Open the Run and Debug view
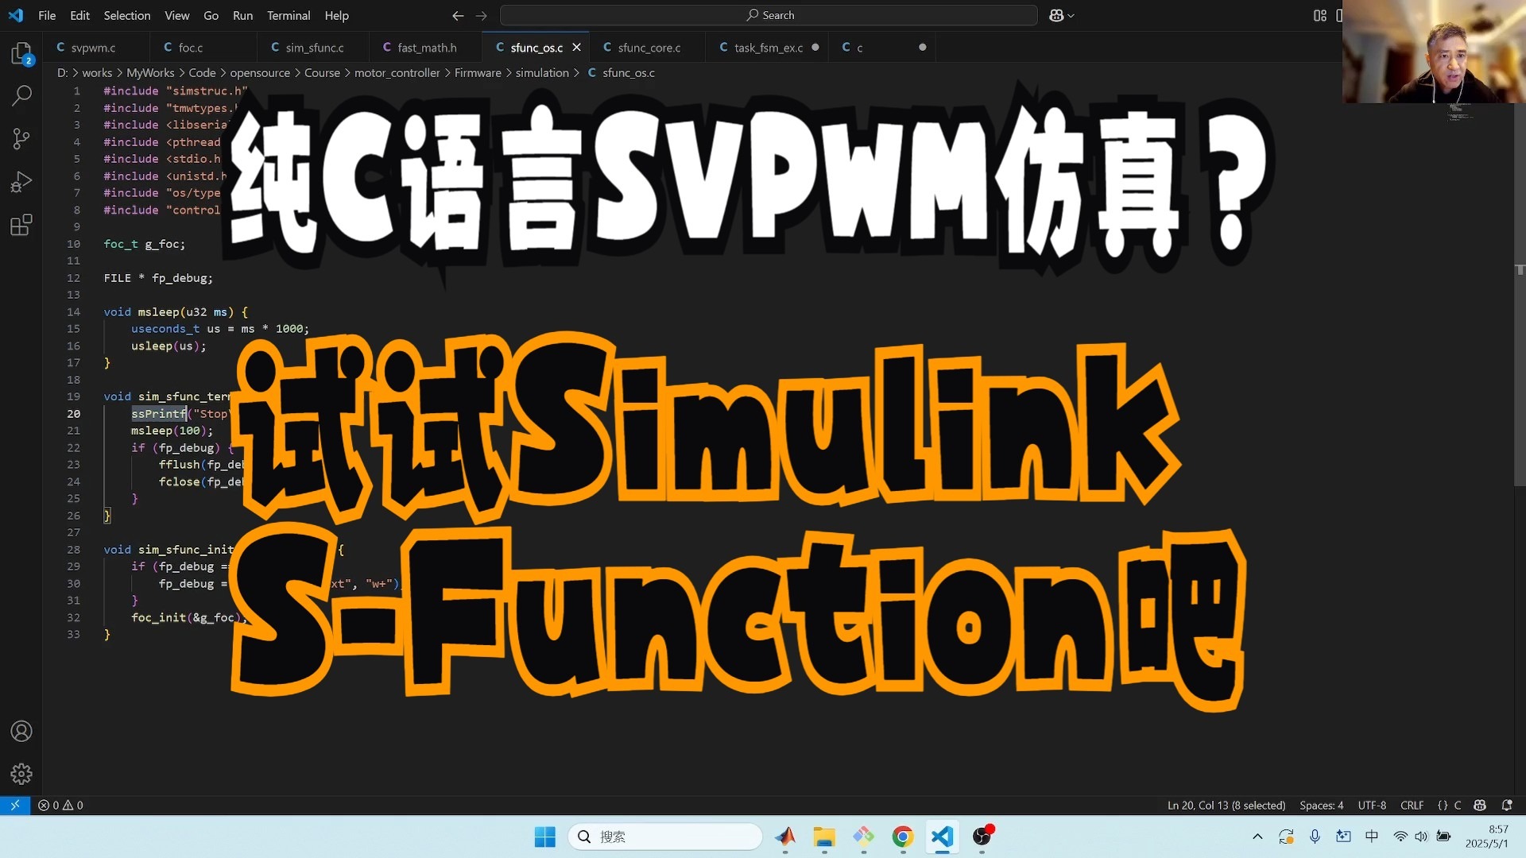The width and height of the screenshot is (1526, 858). click(21, 182)
